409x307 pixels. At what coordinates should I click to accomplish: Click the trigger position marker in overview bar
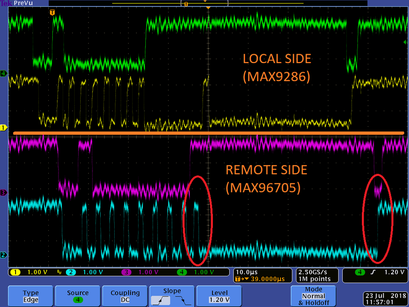tap(186, 4)
